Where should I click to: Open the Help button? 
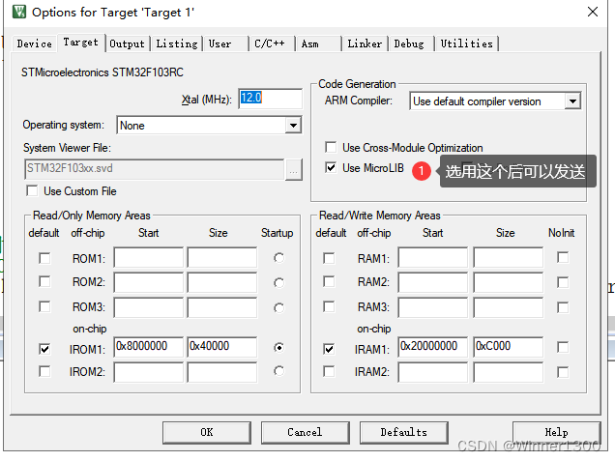(556, 432)
